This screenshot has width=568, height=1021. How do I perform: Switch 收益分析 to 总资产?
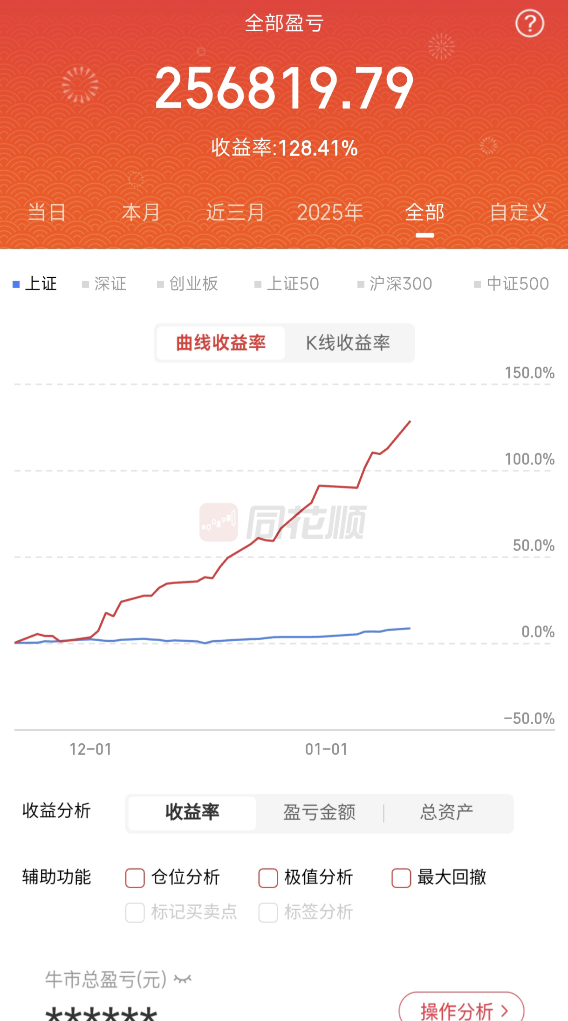(446, 812)
